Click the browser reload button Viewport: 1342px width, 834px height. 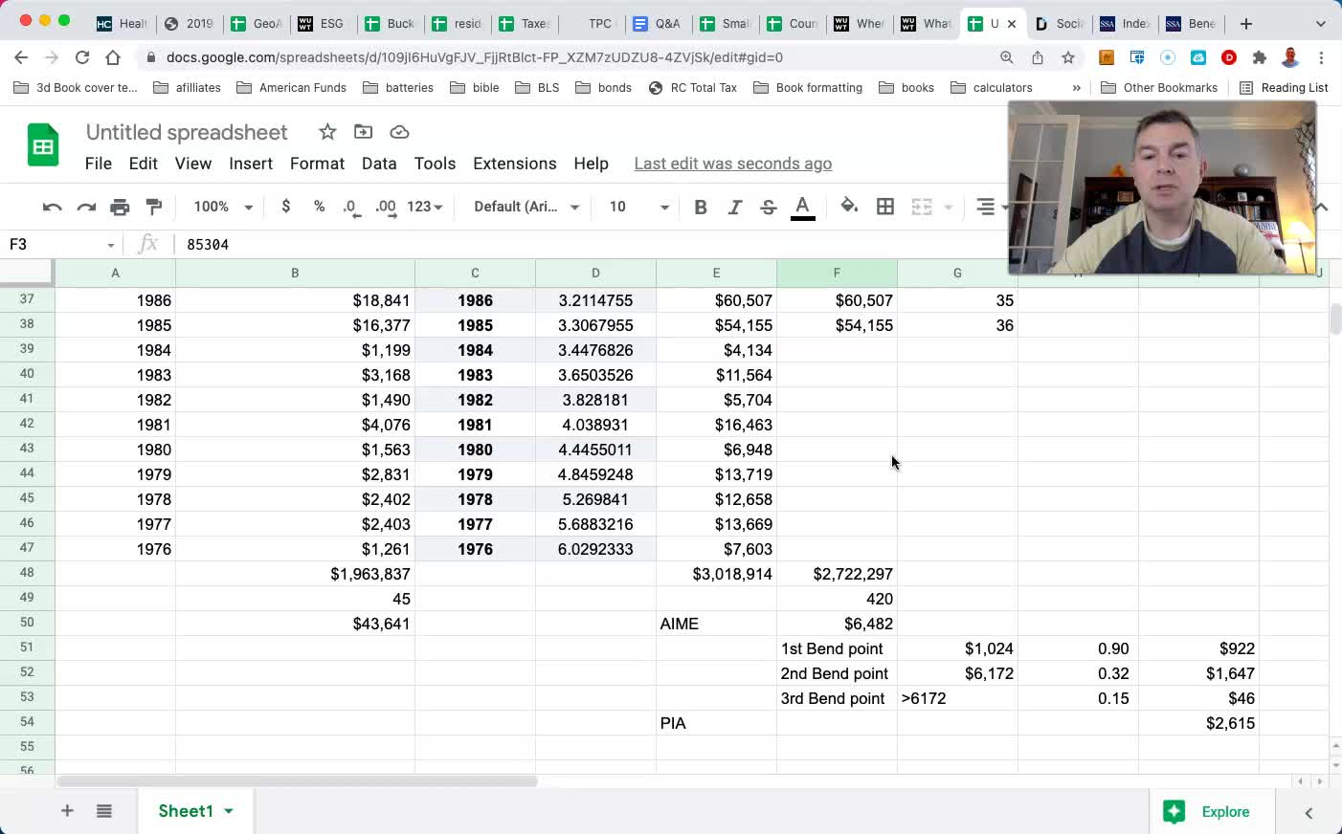(82, 57)
